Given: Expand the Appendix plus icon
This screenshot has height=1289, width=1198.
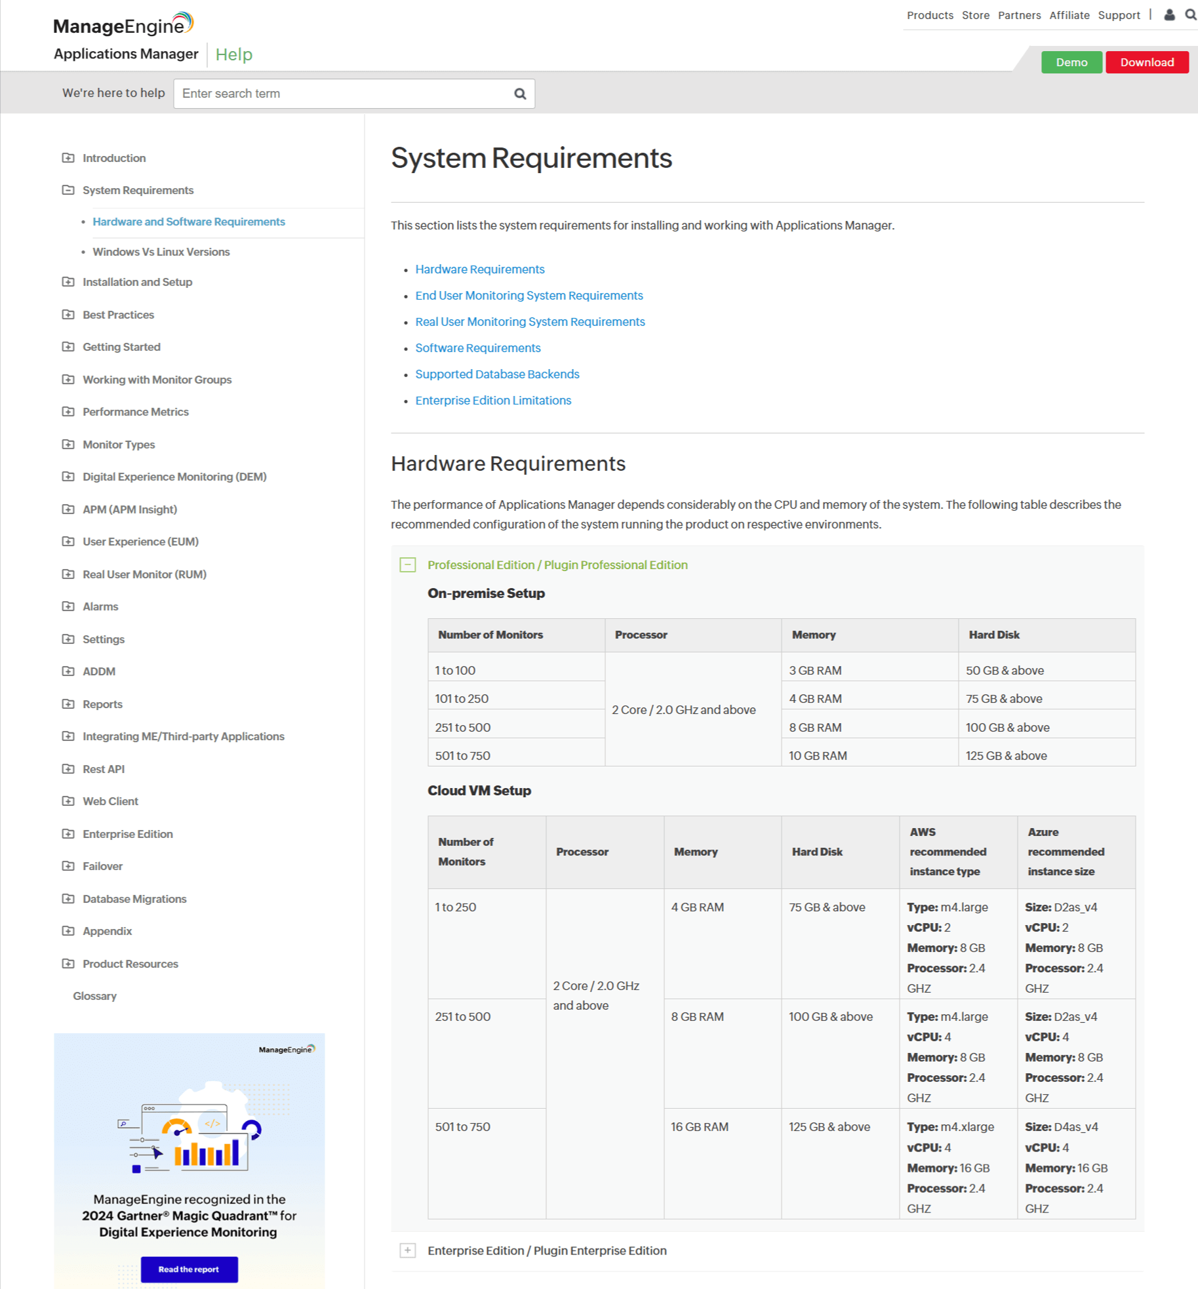Looking at the screenshot, I should pyautogui.click(x=68, y=931).
